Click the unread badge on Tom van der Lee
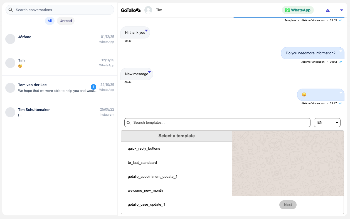The width and height of the screenshot is (350, 219). pyautogui.click(x=93, y=87)
